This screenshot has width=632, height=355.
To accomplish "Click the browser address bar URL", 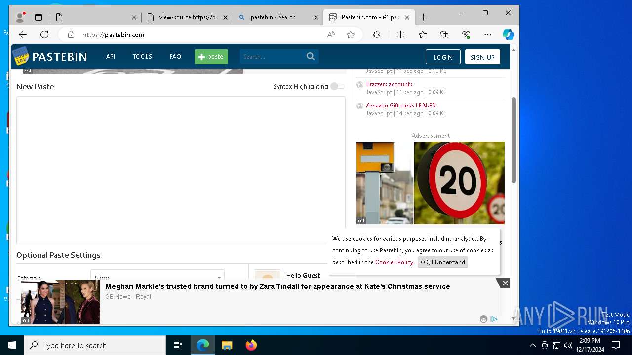I will 113,35.
